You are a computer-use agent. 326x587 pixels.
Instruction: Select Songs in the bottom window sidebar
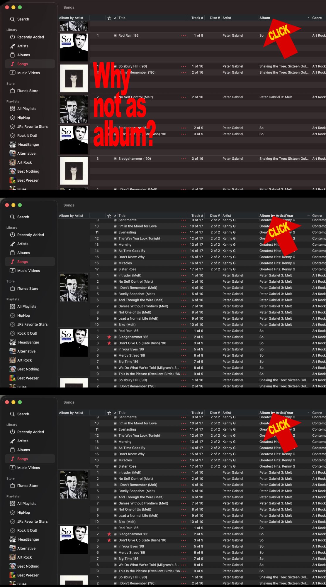point(30,459)
